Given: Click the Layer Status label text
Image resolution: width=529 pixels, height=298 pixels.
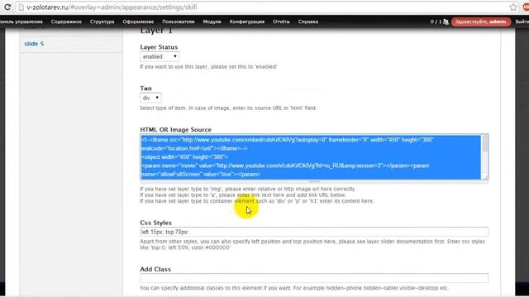Looking at the screenshot, I should point(159,47).
